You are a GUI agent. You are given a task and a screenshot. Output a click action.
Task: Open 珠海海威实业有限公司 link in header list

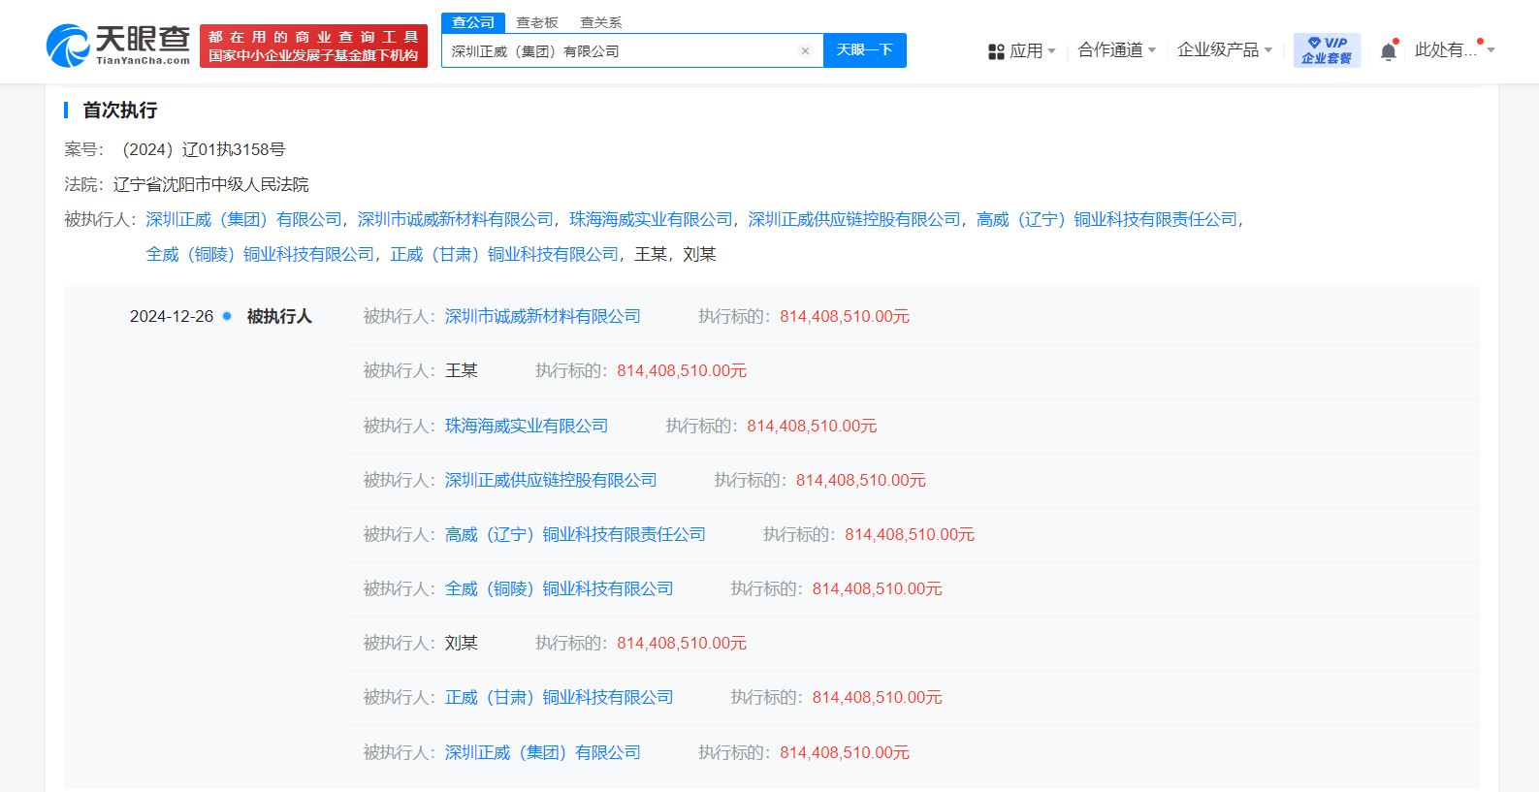651,220
